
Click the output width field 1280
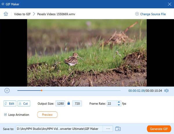60,103
